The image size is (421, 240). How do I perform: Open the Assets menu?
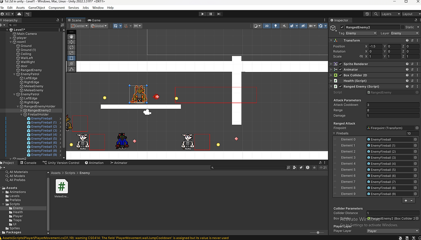click(x=20, y=8)
